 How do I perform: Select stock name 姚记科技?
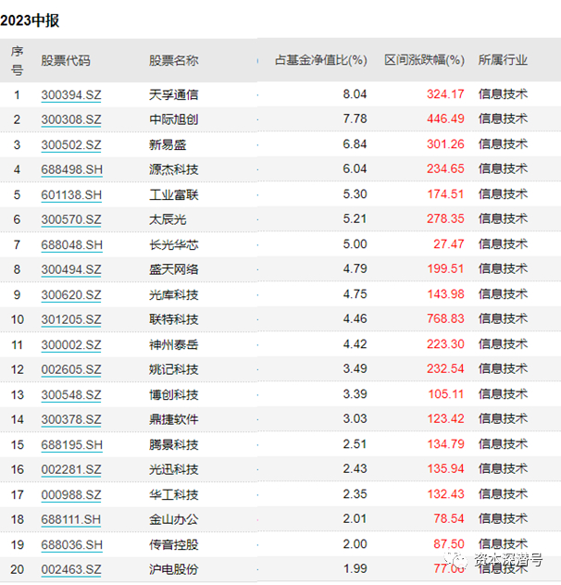(173, 369)
